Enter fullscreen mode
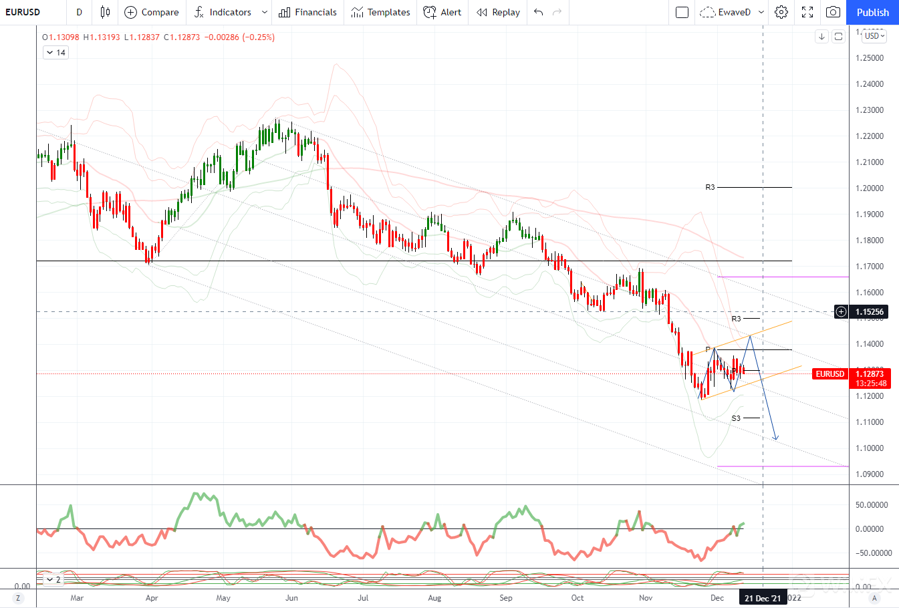899x608 pixels. click(x=807, y=12)
